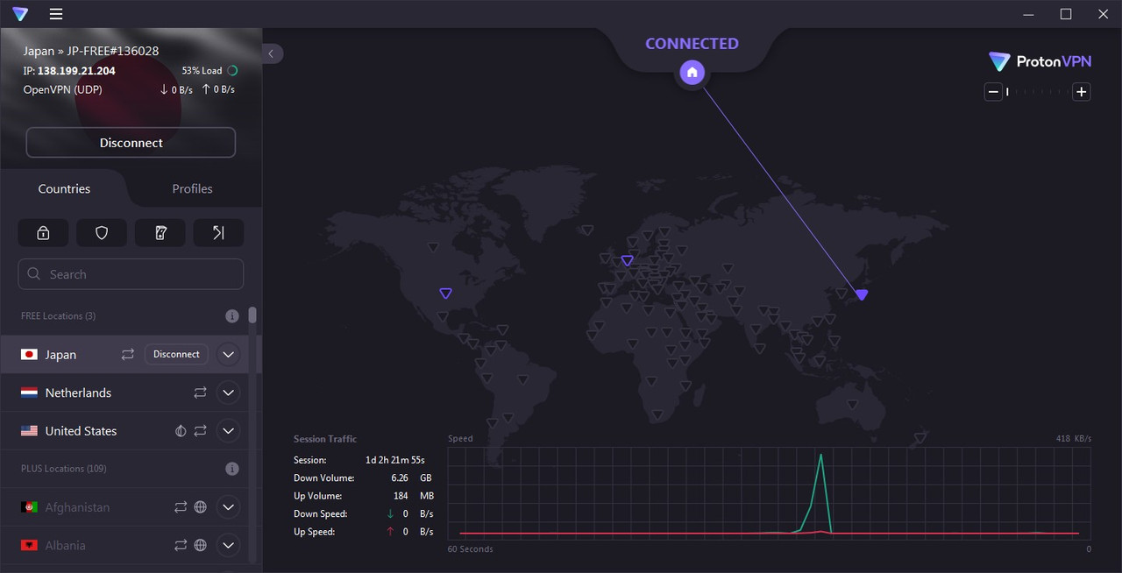Select the United States country row
1122x573 pixels.
coord(124,431)
